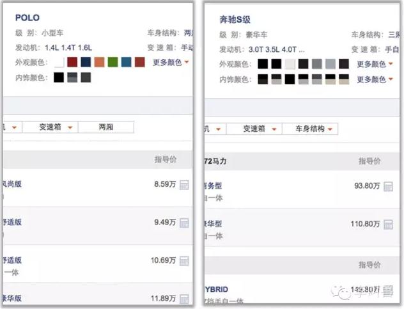Click 奔驰S级 price 93.80万
The height and width of the screenshot is (309, 404).
(x=367, y=186)
